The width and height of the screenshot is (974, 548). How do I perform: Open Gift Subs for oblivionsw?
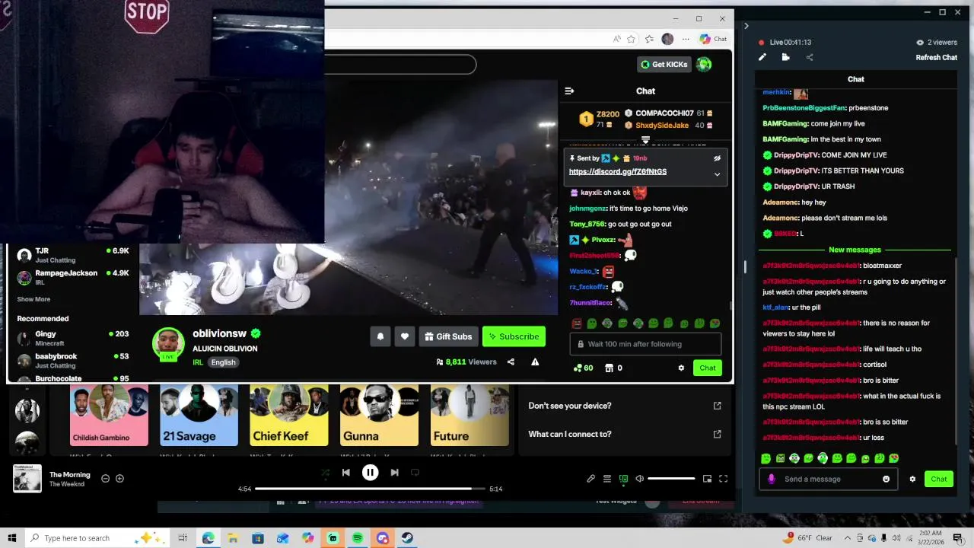click(448, 336)
